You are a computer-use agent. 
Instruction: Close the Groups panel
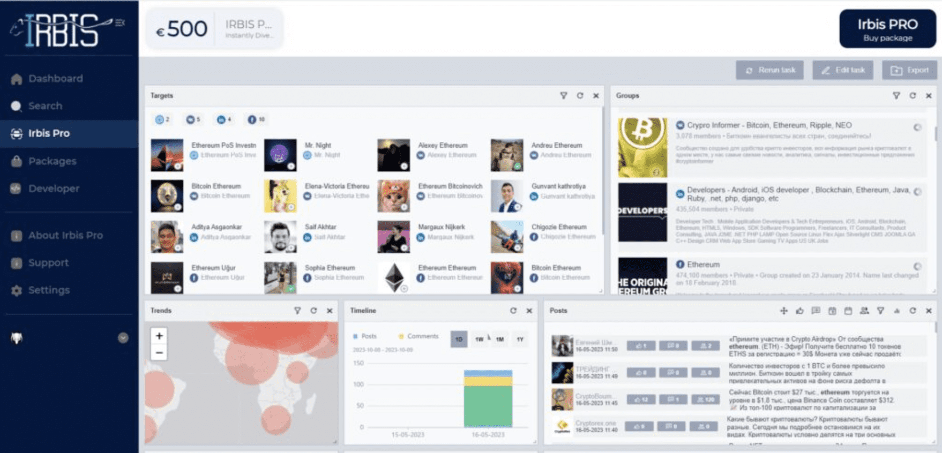[x=929, y=96]
